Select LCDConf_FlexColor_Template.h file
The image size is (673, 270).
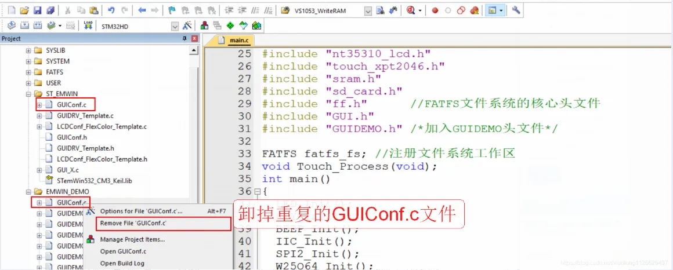(x=102, y=159)
